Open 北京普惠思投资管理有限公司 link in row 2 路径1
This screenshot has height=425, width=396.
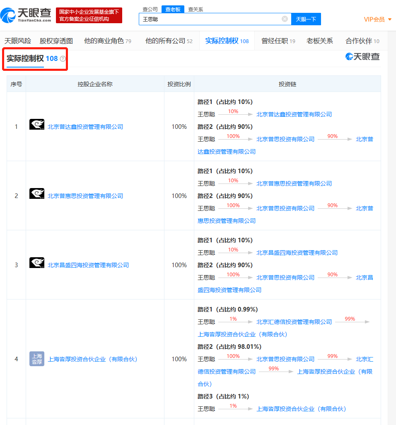(294, 184)
